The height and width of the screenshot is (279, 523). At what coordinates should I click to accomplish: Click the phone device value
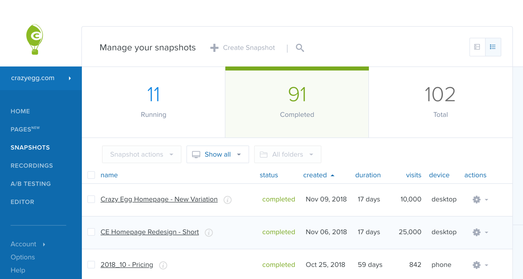[x=441, y=265]
